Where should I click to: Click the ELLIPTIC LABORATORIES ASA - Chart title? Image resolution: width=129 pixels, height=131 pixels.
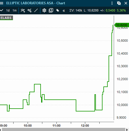click(x=36, y=3)
